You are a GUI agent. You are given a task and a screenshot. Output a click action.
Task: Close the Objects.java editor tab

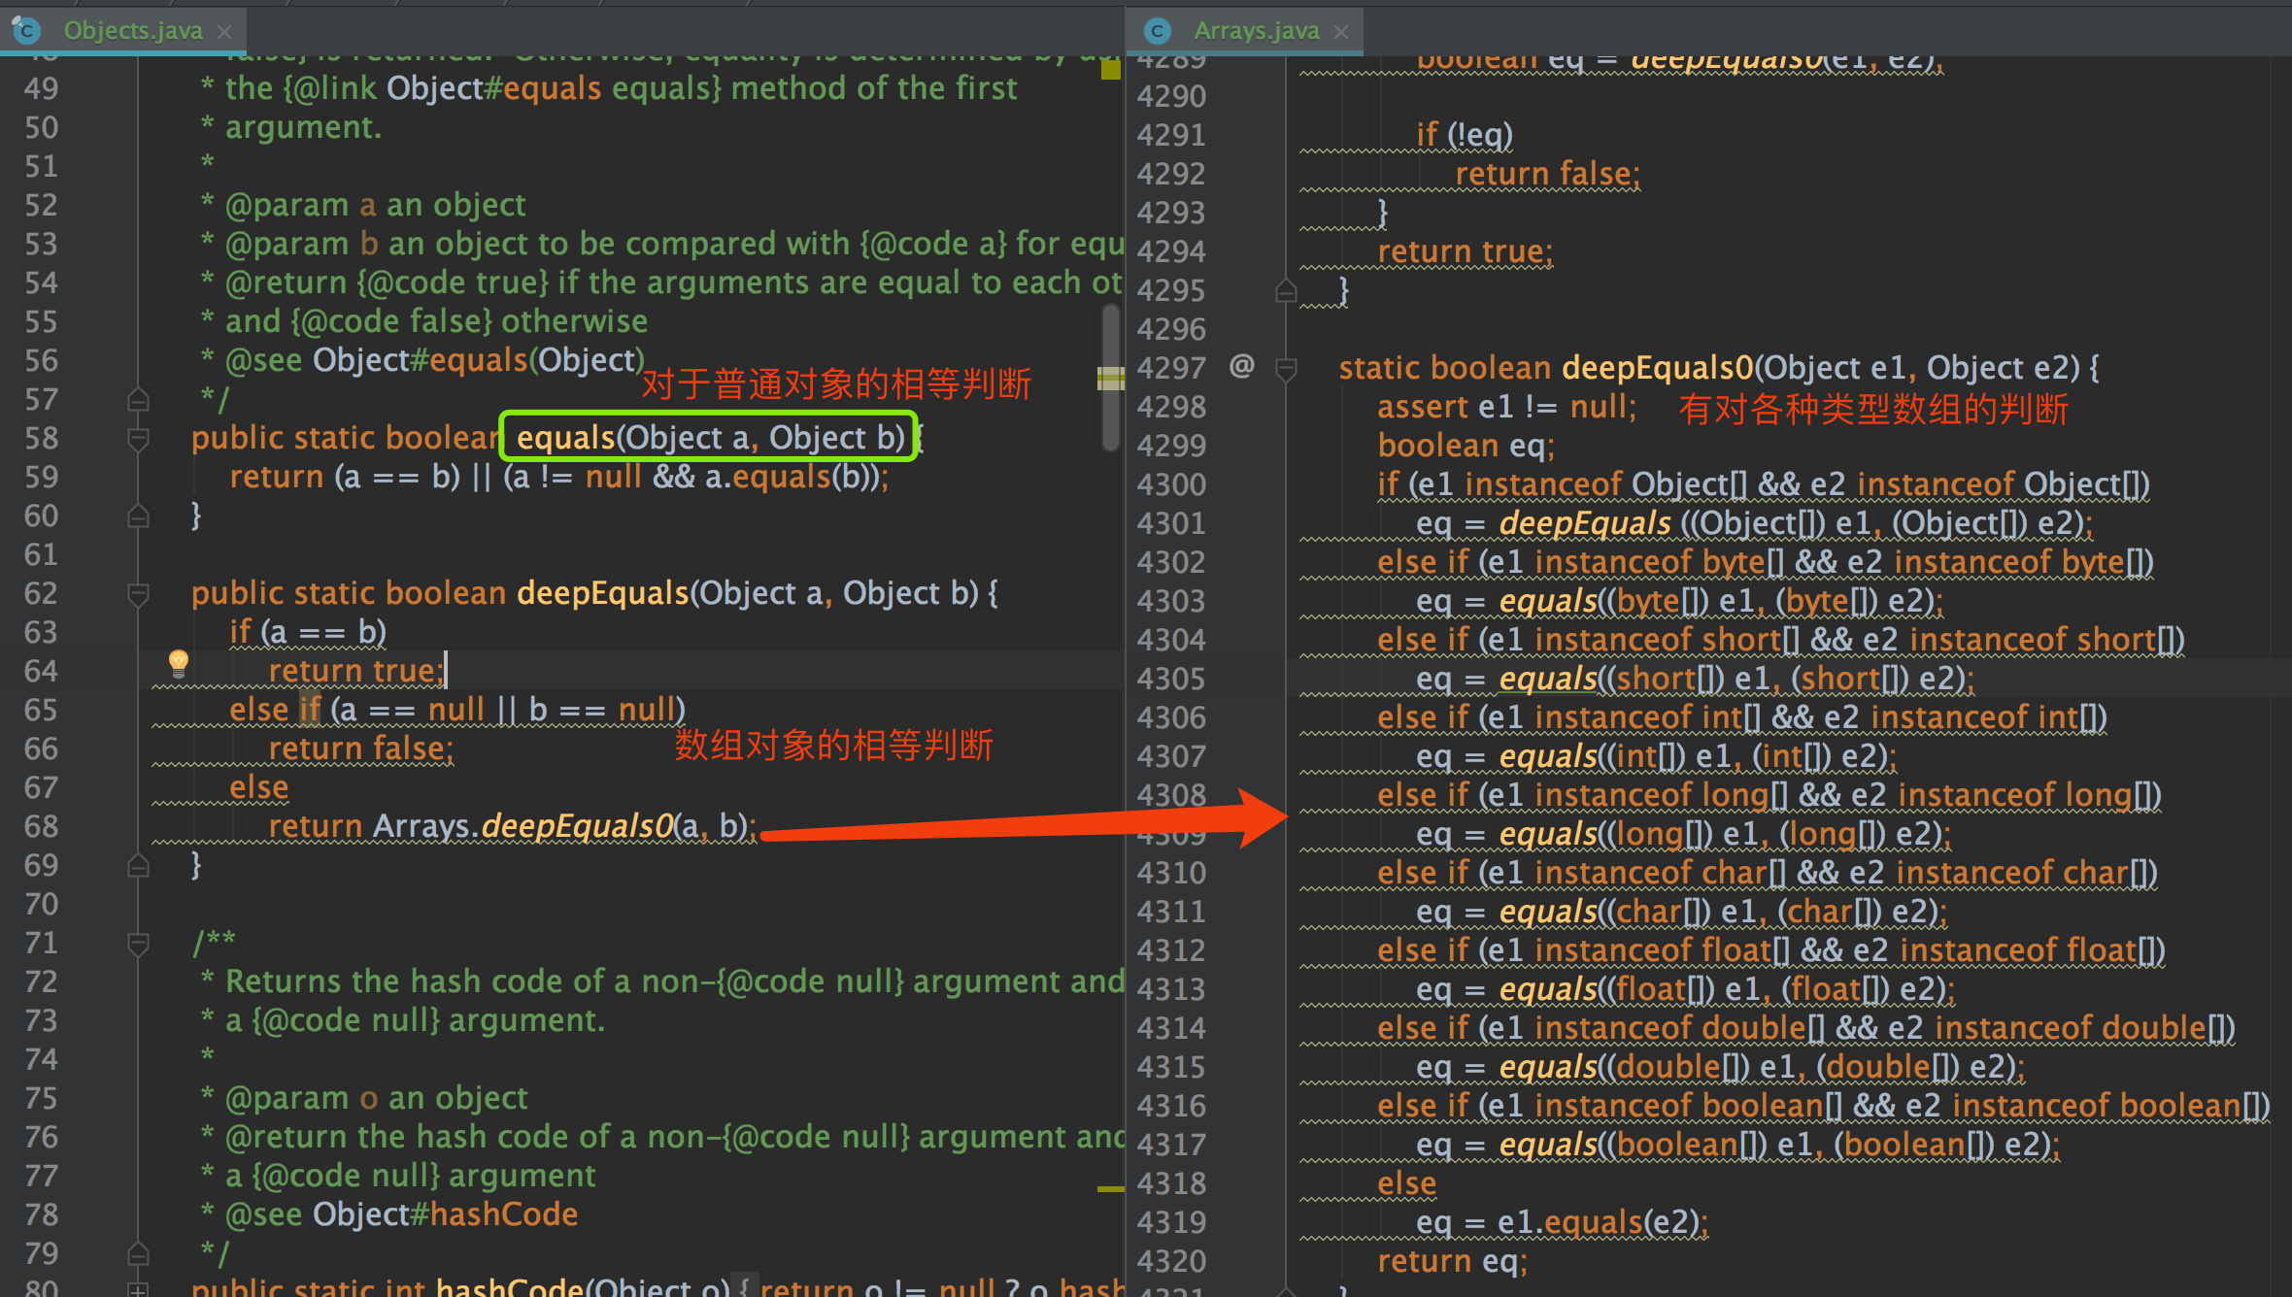click(x=224, y=32)
